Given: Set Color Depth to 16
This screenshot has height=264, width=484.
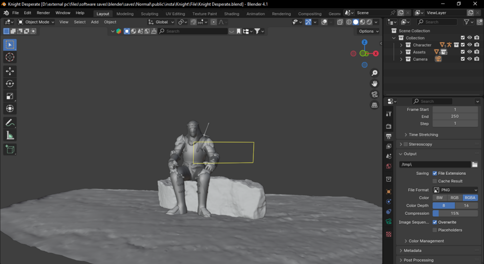Looking at the screenshot, I should 466,206.
